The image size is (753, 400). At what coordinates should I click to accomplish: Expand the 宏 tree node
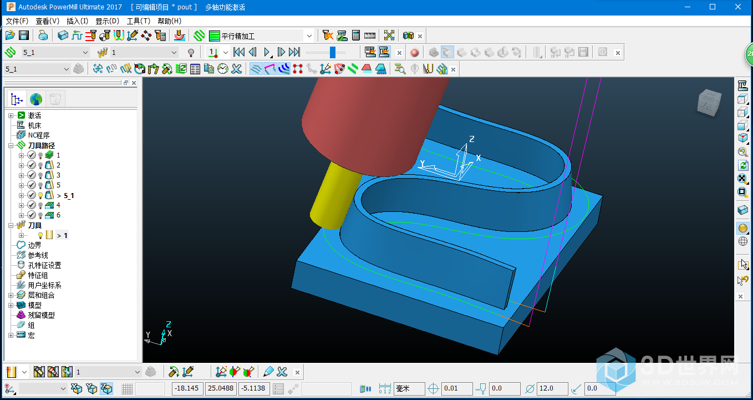[x=11, y=335]
